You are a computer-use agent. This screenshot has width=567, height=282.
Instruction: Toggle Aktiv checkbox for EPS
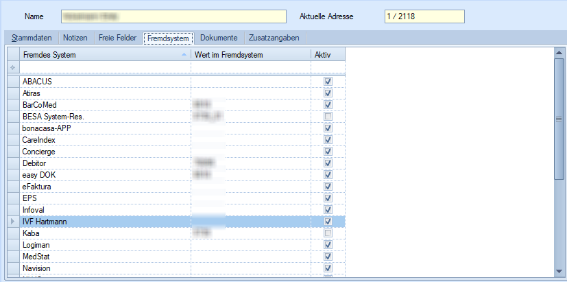click(328, 198)
